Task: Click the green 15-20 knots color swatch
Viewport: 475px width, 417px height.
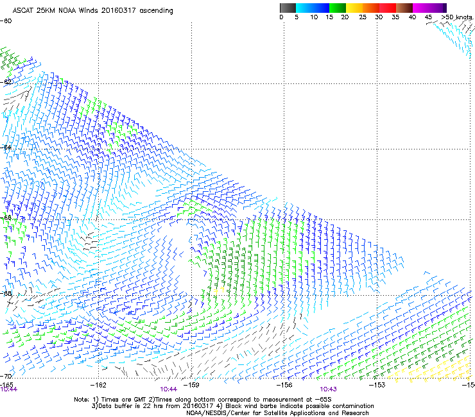Action: [338, 8]
